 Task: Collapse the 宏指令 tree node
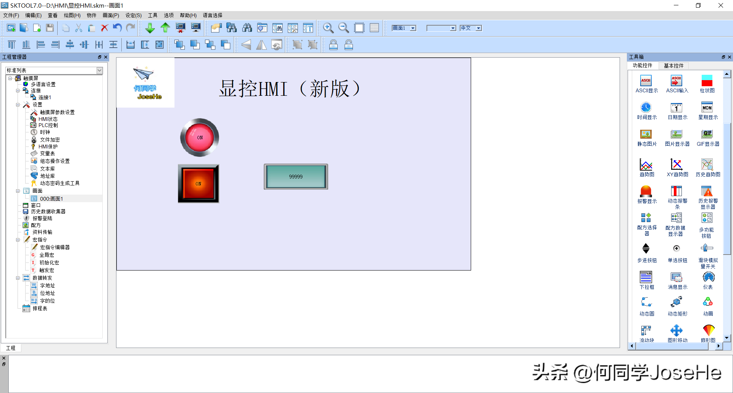point(18,240)
